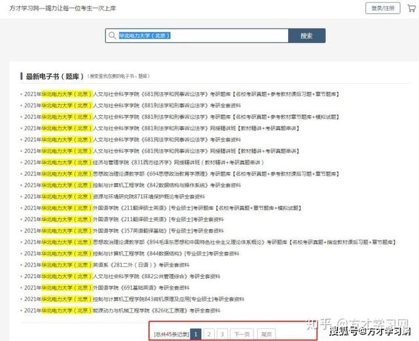Click the magnifier icon in search box
Image resolution: width=419 pixels, height=341 pixels.
tap(112, 35)
